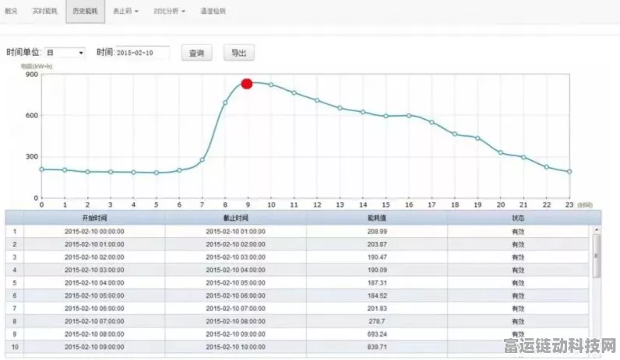Click end time 2015-02-10 08:00:00 cell
Screen dimensions: 620x360
point(236,321)
